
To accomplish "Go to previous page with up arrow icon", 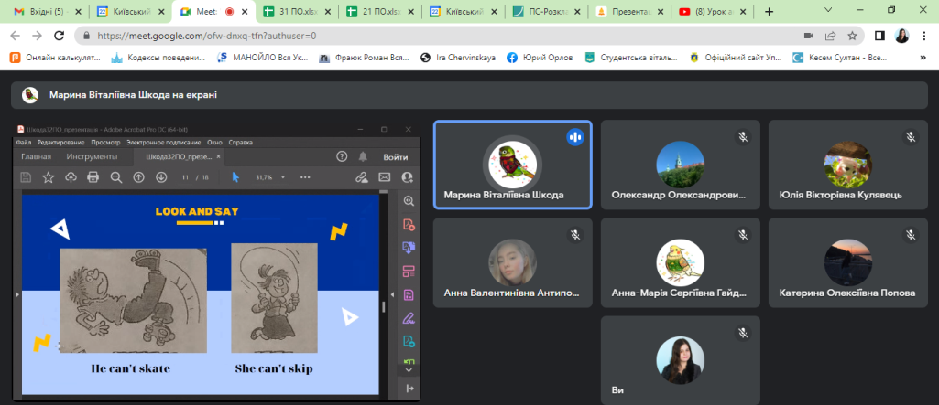I will coord(138,176).
